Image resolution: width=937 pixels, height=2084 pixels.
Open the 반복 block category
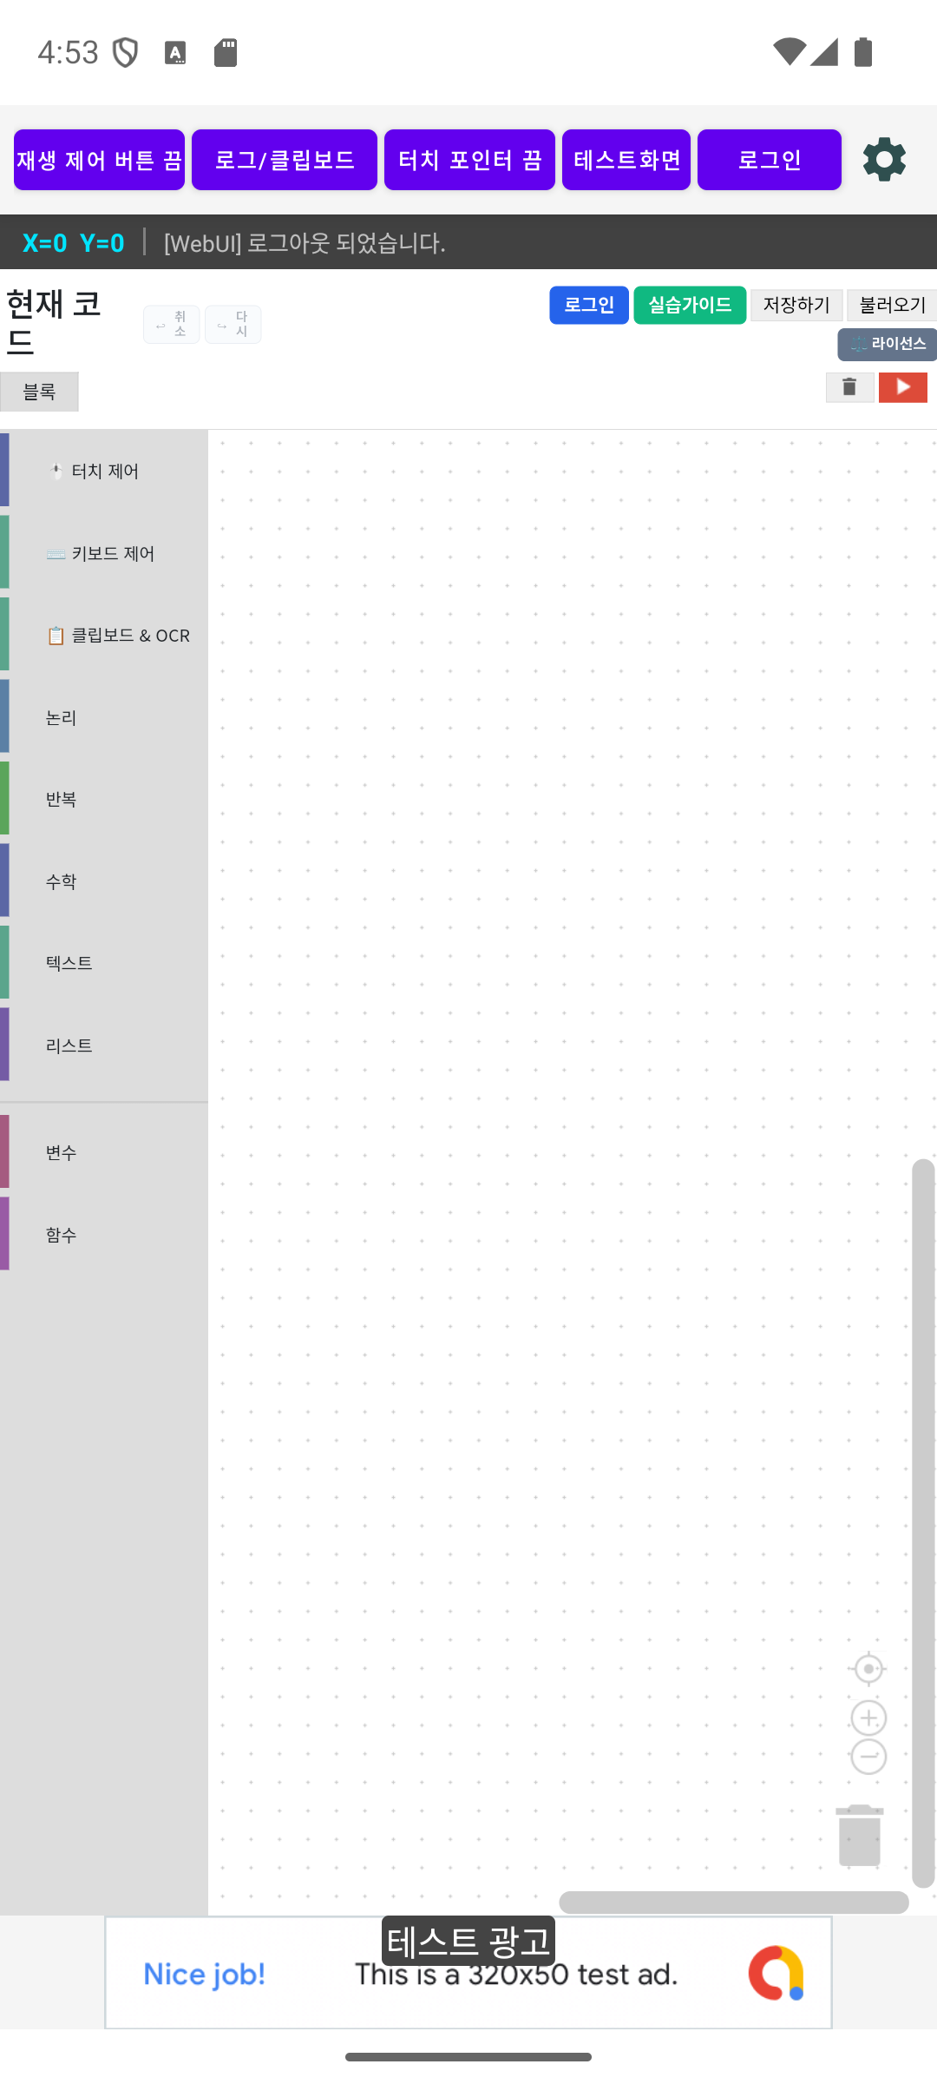pyautogui.click(x=104, y=799)
